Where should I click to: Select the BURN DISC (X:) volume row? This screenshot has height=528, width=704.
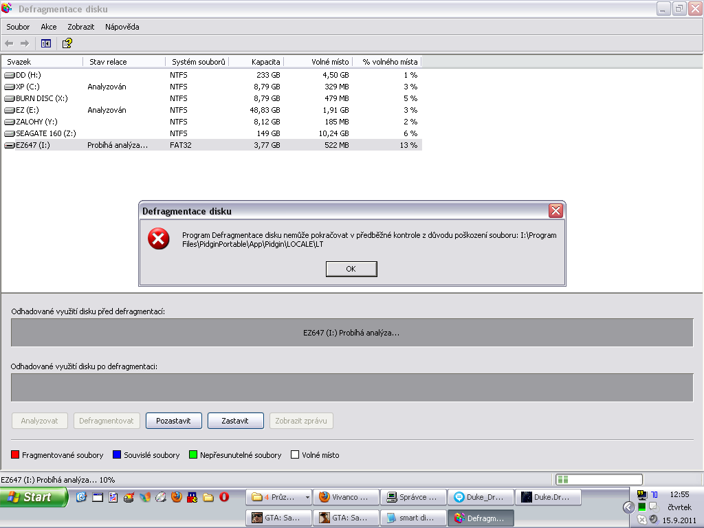pyautogui.click(x=212, y=98)
